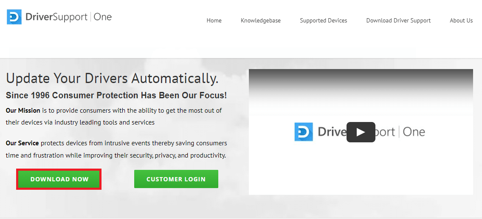Click the blue D icon inside video
The image size is (482, 219).
coord(304,132)
